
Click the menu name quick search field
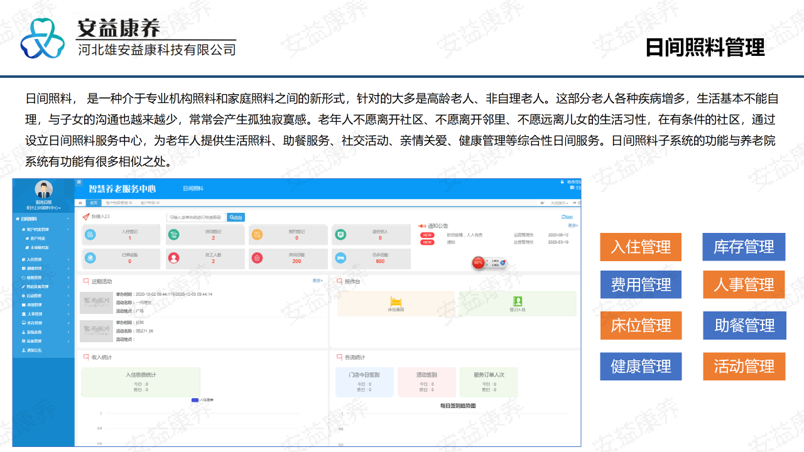click(196, 217)
